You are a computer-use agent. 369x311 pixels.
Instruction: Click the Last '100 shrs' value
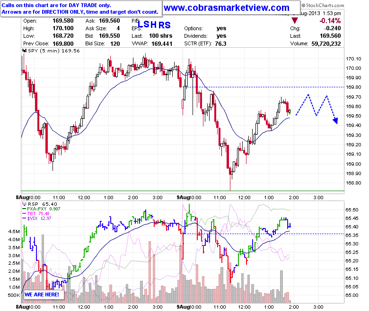tap(161, 36)
